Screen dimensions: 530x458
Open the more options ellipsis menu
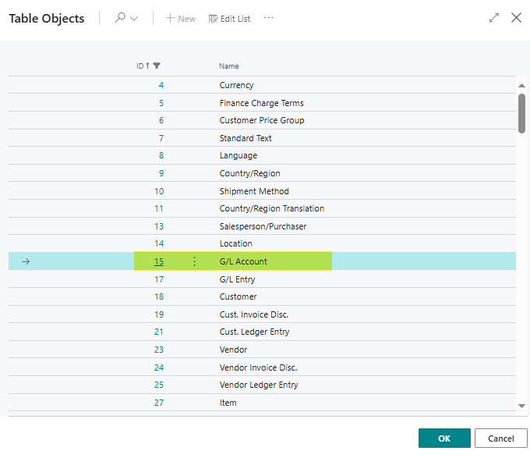(269, 18)
